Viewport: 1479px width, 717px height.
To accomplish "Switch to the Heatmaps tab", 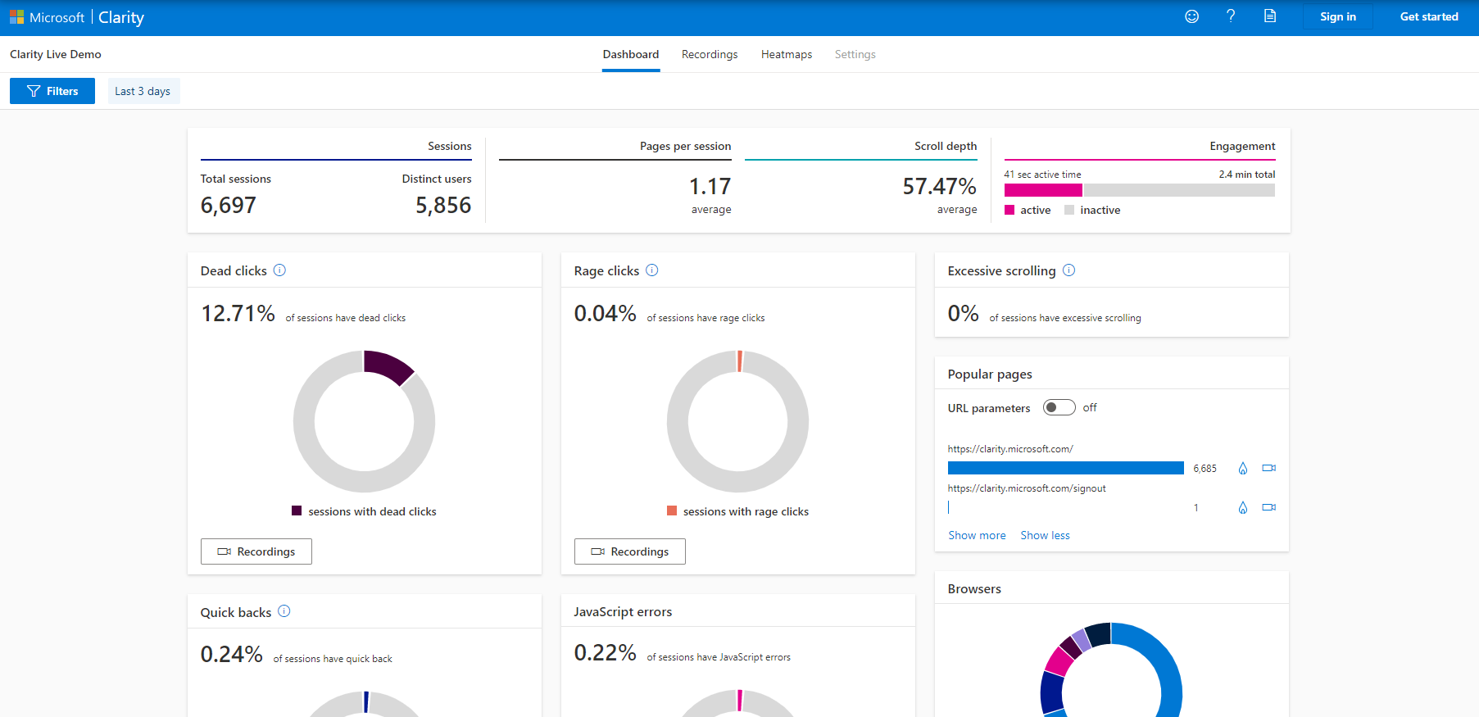I will [x=787, y=54].
